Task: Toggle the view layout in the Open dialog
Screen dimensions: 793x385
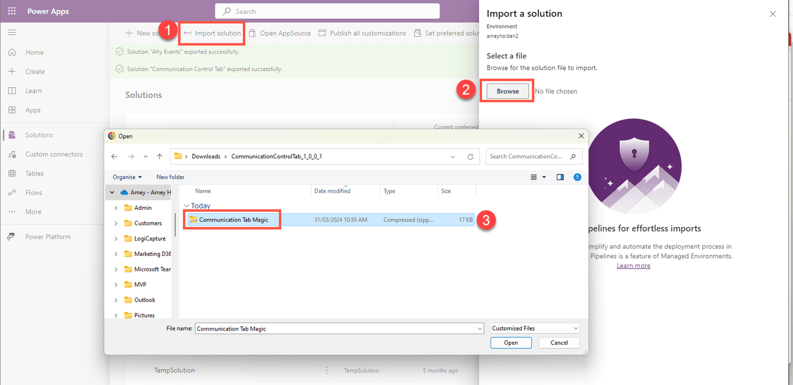Action: [536, 177]
